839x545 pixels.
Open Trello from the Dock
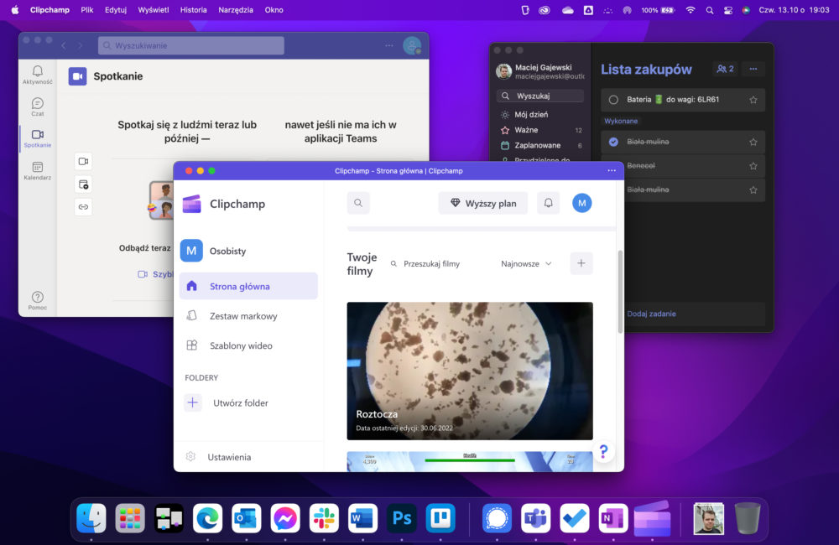point(440,518)
